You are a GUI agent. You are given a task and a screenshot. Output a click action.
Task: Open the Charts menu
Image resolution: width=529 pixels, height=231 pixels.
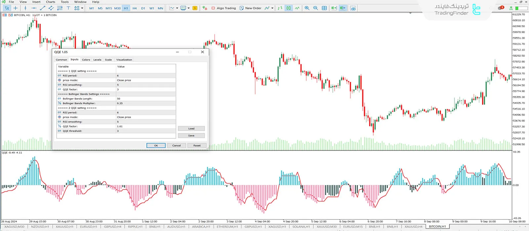pyautogui.click(x=50, y=2)
